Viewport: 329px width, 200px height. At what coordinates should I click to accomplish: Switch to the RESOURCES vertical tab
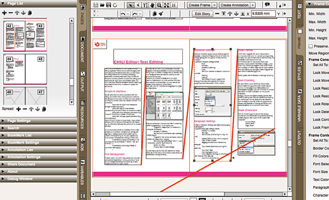pyautogui.click(x=82, y=115)
